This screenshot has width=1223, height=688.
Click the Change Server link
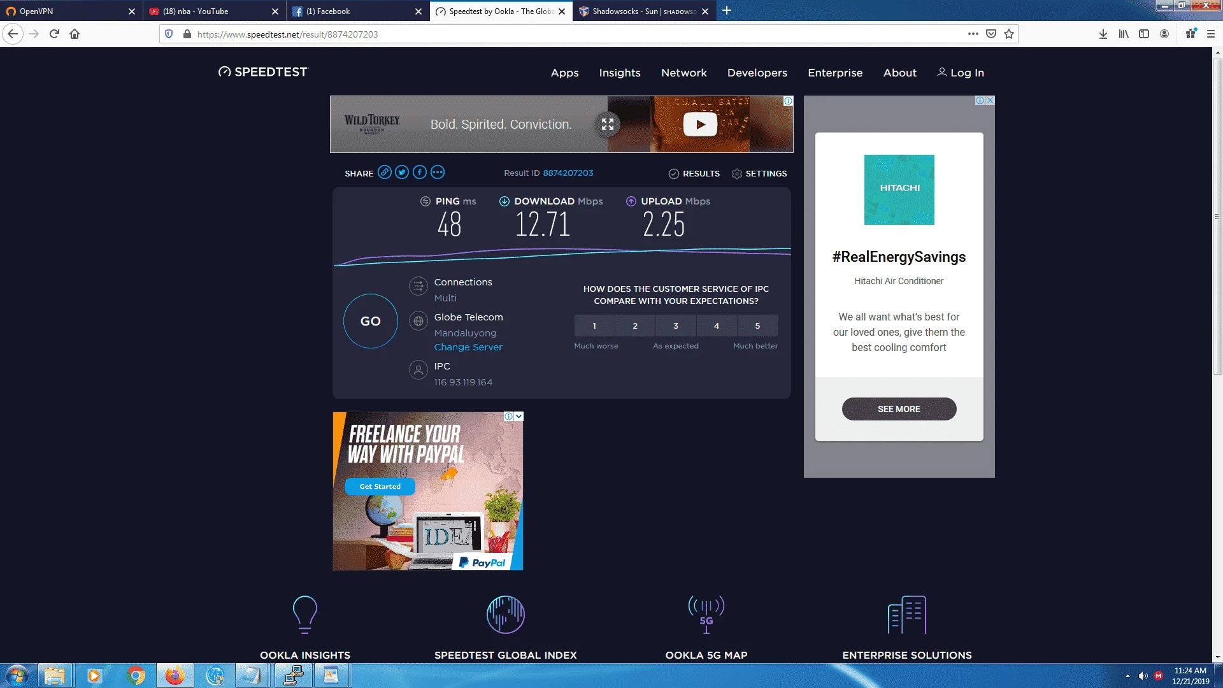point(468,347)
